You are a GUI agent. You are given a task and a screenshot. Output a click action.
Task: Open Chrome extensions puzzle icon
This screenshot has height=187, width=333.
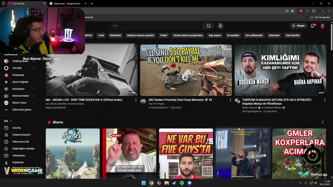point(313,11)
